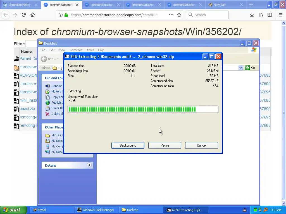
Task: Open Tools menu in Desktop window
Action: click(90, 50)
